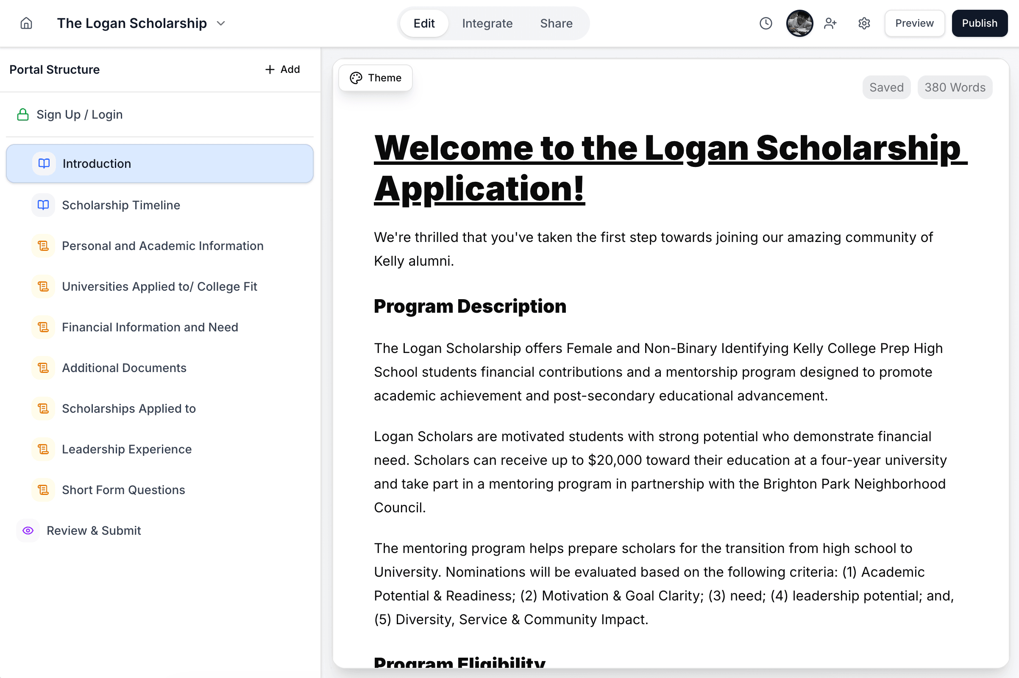Image resolution: width=1019 pixels, height=678 pixels.
Task: Open the settings gear icon
Action: pos(864,23)
